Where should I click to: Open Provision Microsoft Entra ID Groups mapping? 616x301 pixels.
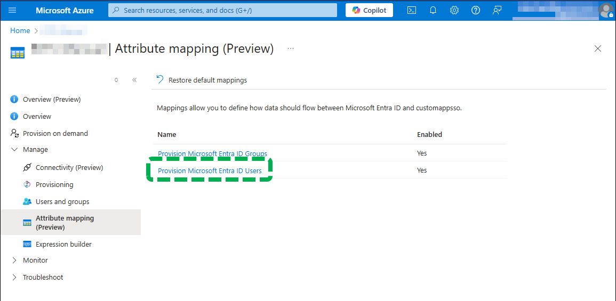click(212, 154)
